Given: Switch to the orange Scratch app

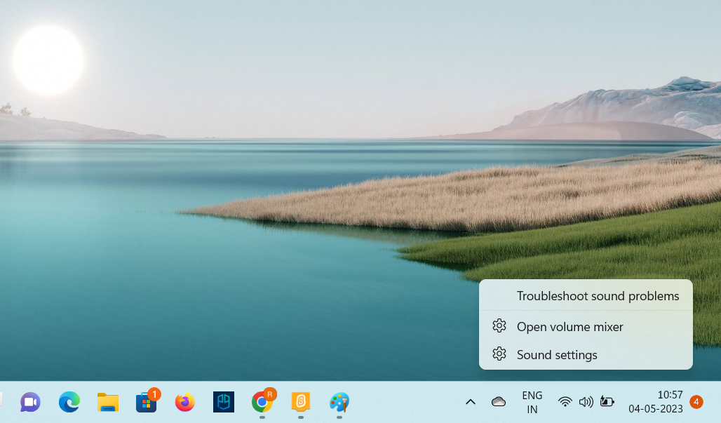Looking at the screenshot, I should click(x=301, y=402).
